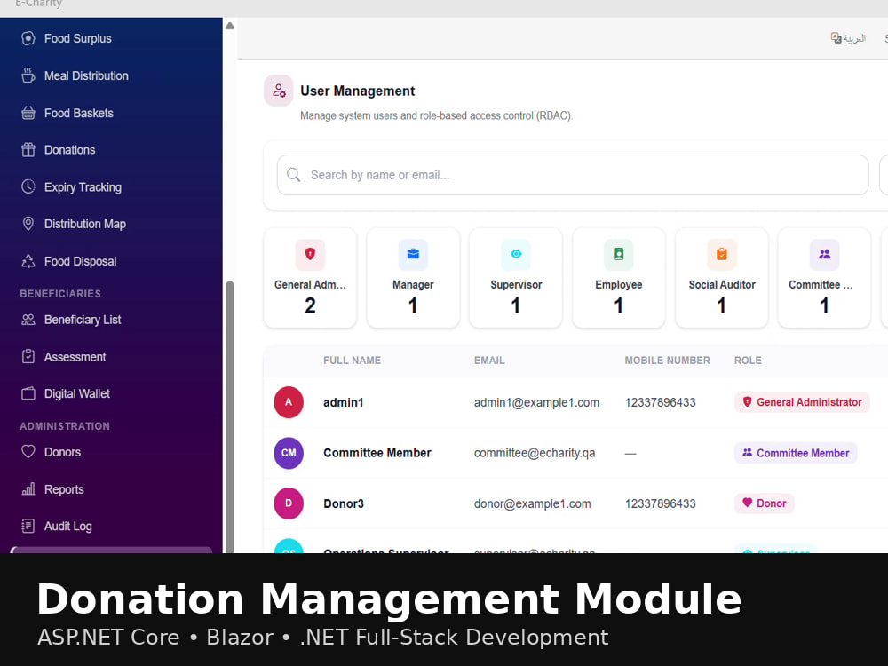The height and width of the screenshot is (666, 888).
Task: Click the Distribution Map pin icon
Action: click(28, 224)
